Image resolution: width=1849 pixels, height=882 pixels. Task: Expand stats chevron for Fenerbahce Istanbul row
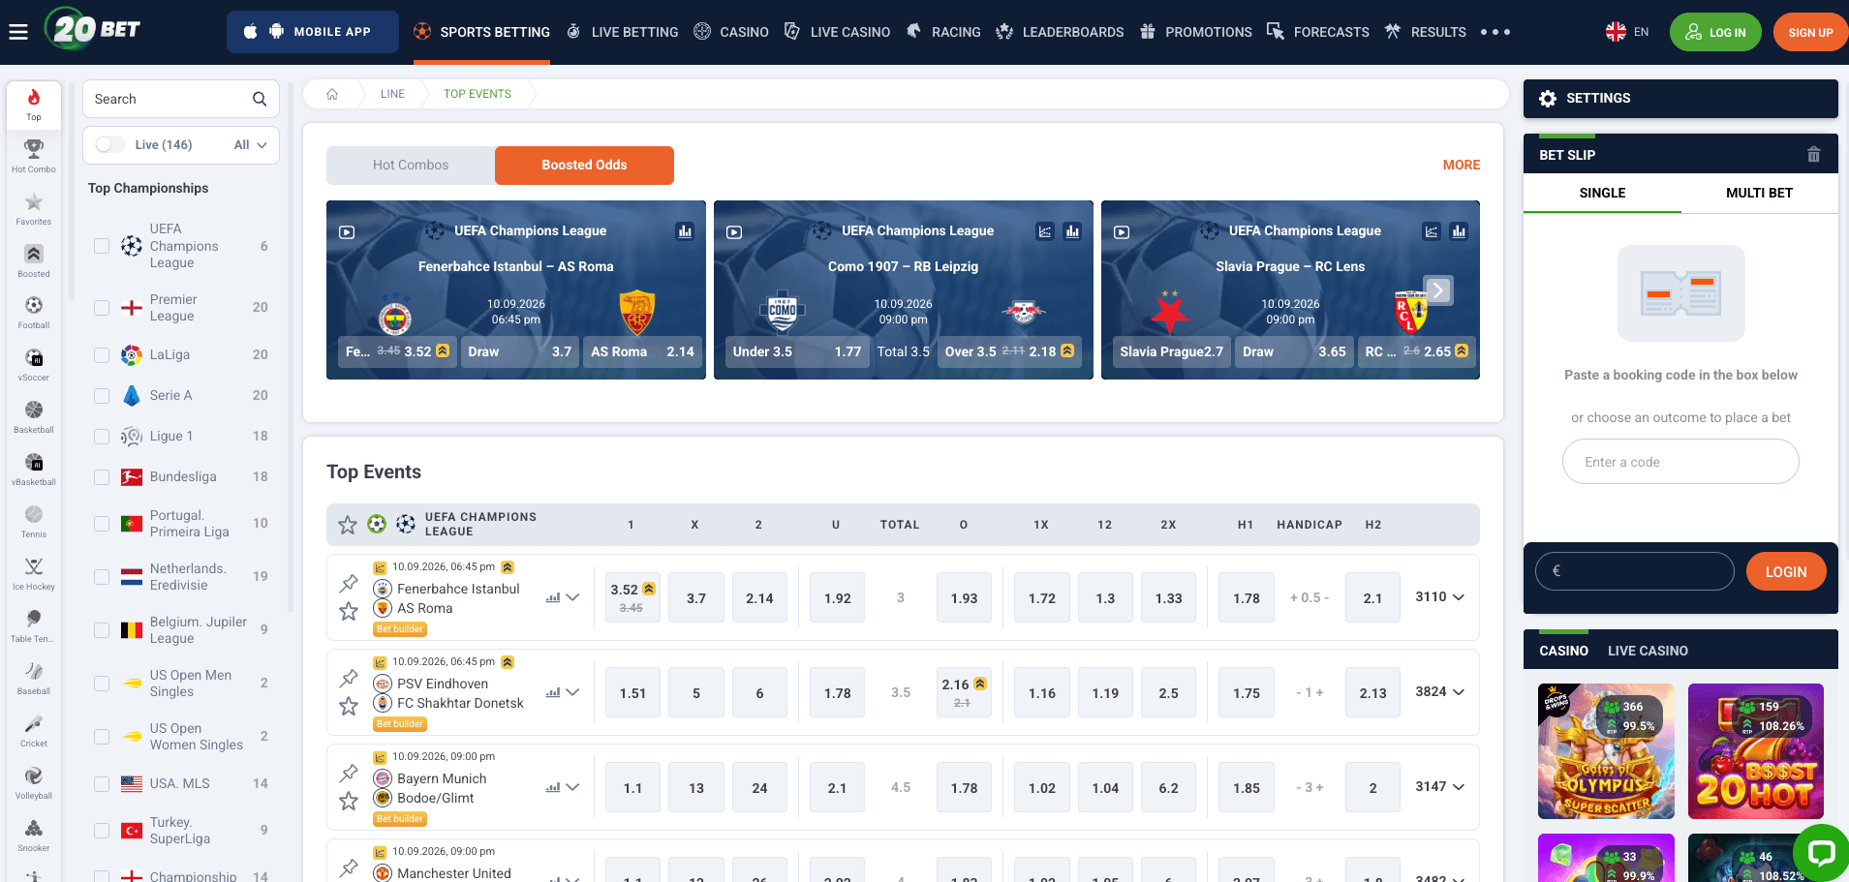572,597
